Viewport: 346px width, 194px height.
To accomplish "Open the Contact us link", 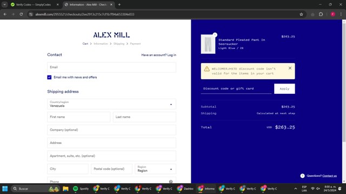I will pyautogui.click(x=329, y=176).
